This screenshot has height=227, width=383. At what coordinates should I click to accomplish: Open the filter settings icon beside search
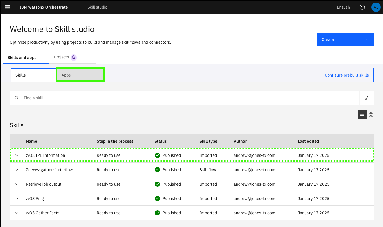click(367, 98)
